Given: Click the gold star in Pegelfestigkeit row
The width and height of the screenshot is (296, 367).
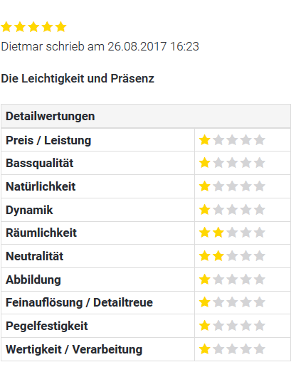Looking at the screenshot, I should click(205, 326).
